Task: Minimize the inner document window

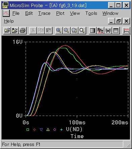Action: pyautogui.click(x=111, y=21)
